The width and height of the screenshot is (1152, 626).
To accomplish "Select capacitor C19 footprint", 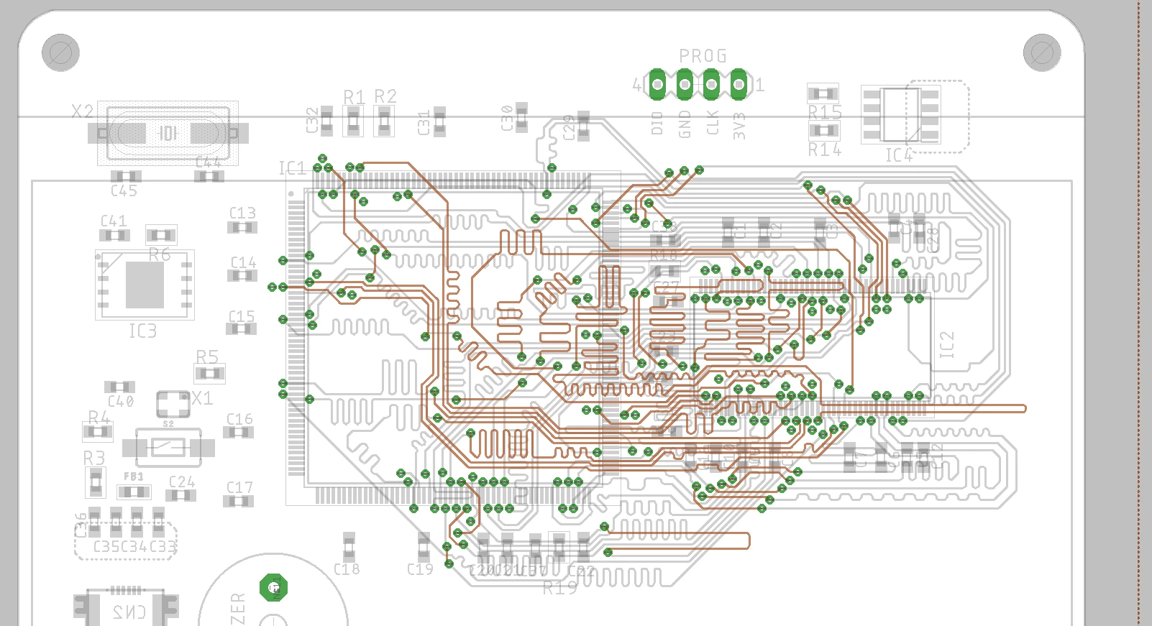I will (424, 547).
